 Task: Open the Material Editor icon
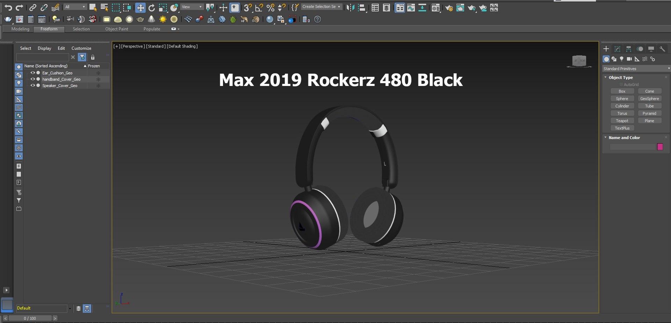[435, 7]
